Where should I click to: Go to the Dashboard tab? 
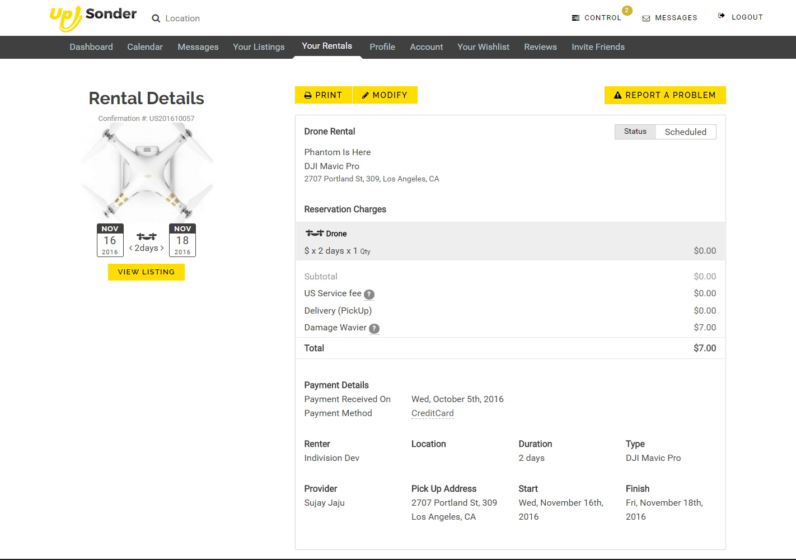coord(91,47)
